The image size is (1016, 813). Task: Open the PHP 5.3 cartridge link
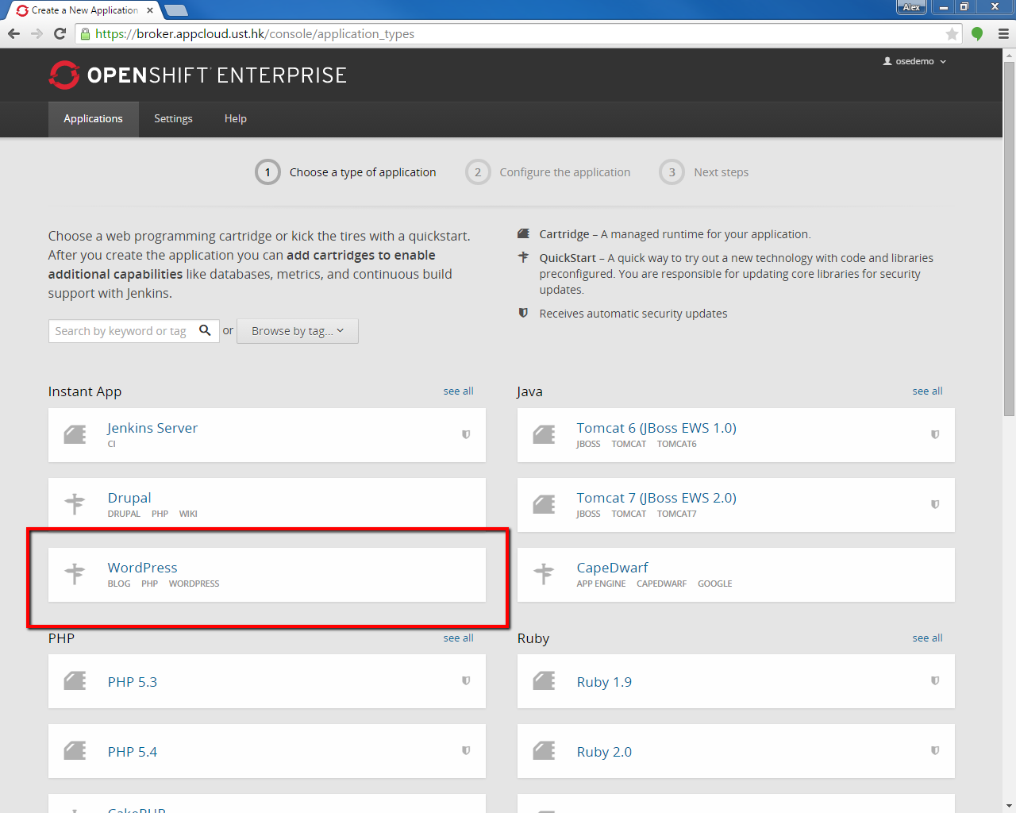click(x=133, y=682)
